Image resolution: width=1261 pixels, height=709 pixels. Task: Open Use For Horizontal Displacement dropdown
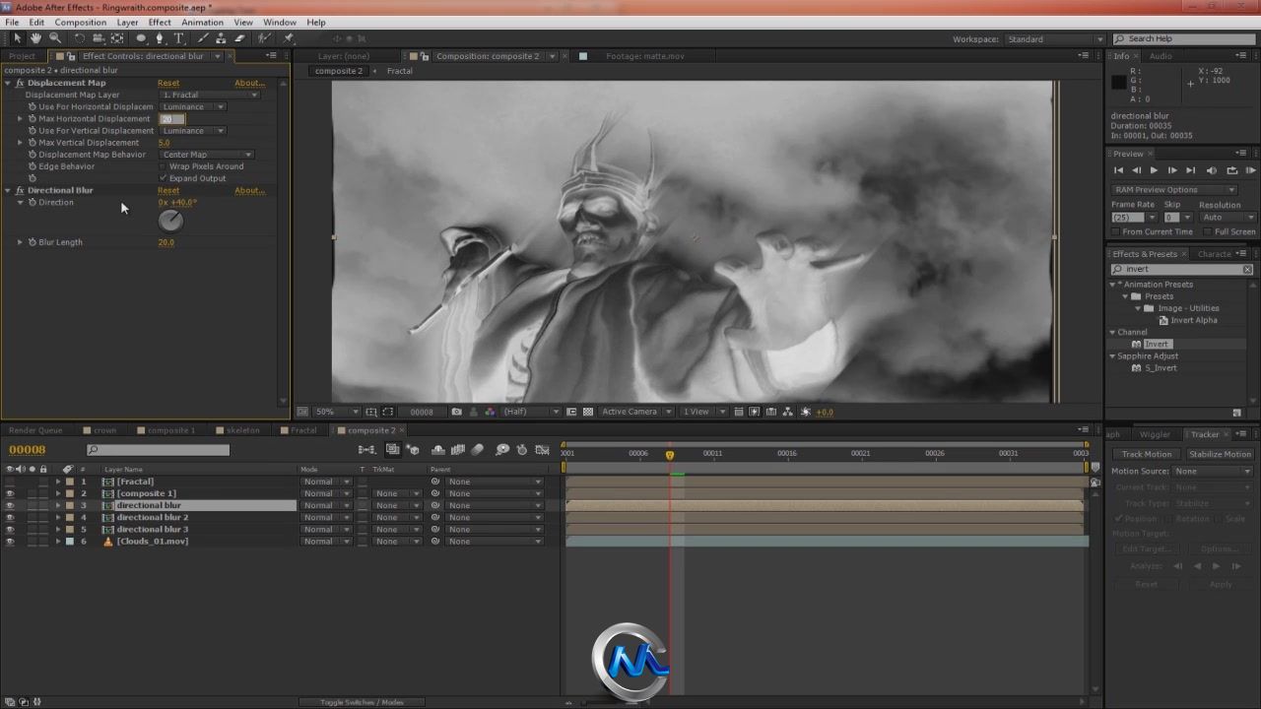point(193,106)
